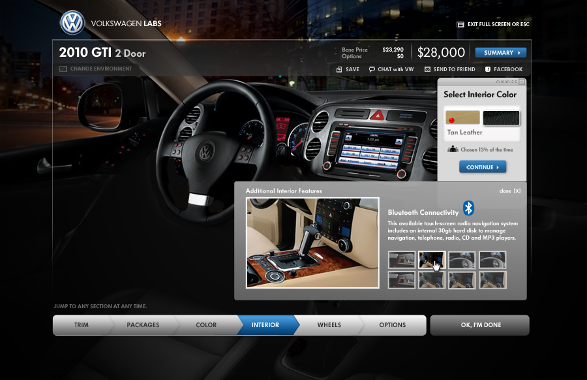Select the first thumbnail in the top row

point(402,260)
